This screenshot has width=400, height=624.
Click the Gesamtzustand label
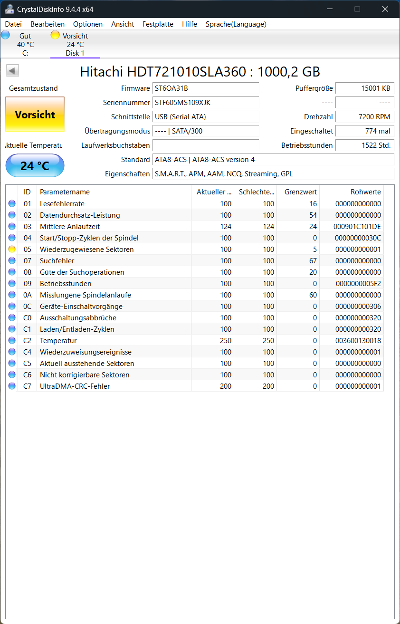[33, 88]
